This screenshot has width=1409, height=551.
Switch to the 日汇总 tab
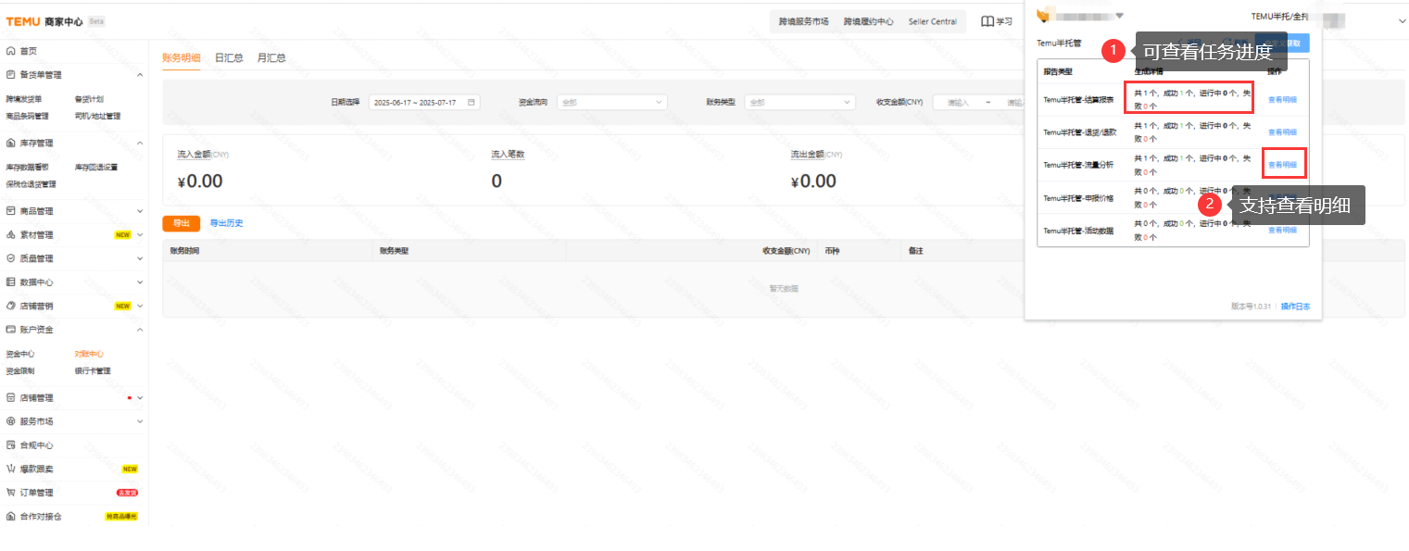pyautogui.click(x=229, y=57)
